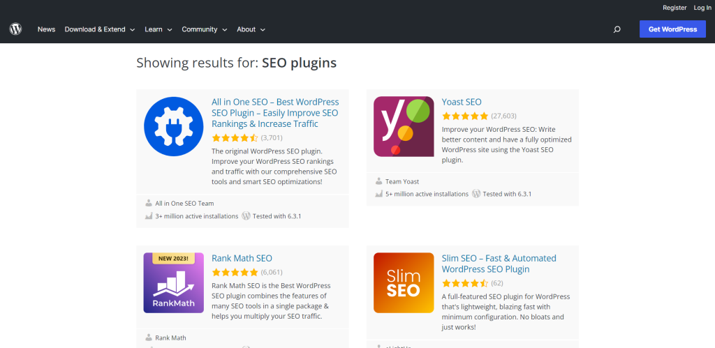
Task: Go to the News menu item
Action: point(46,29)
